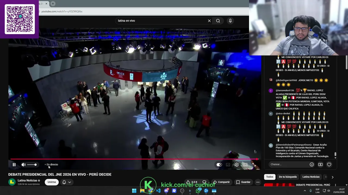This screenshot has width=348, height=195.
Task: Open OBS Studio from the taskbar
Action: click(x=182, y=191)
